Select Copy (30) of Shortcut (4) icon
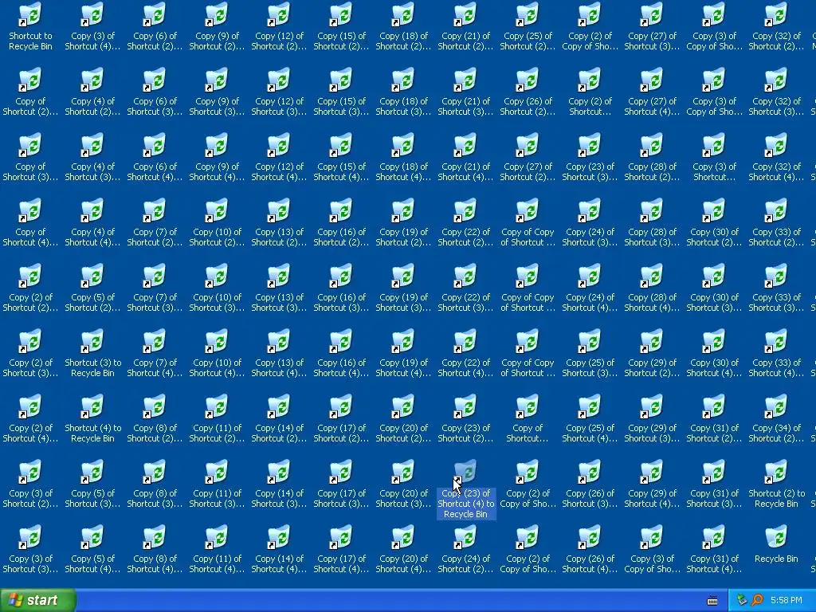The image size is (816, 612). point(714,353)
